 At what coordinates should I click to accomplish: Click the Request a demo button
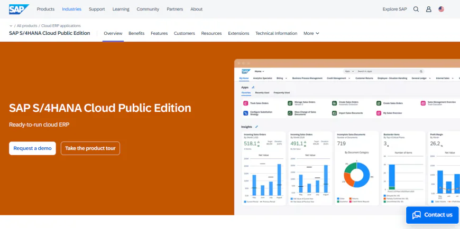point(33,148)
